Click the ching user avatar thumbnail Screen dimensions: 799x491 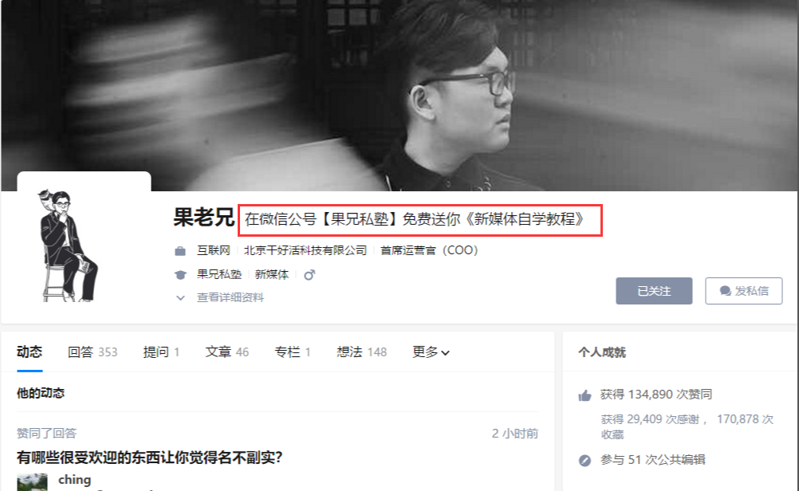(x=32, y=481)
